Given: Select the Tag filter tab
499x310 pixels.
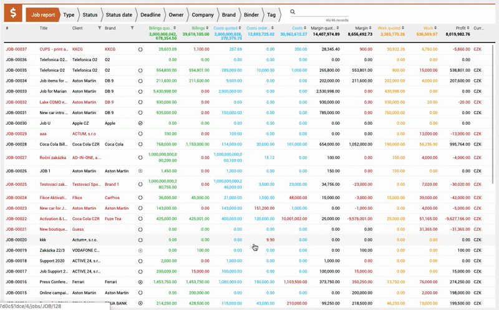Looking at the screenshot, I should [x=271, y=14].
